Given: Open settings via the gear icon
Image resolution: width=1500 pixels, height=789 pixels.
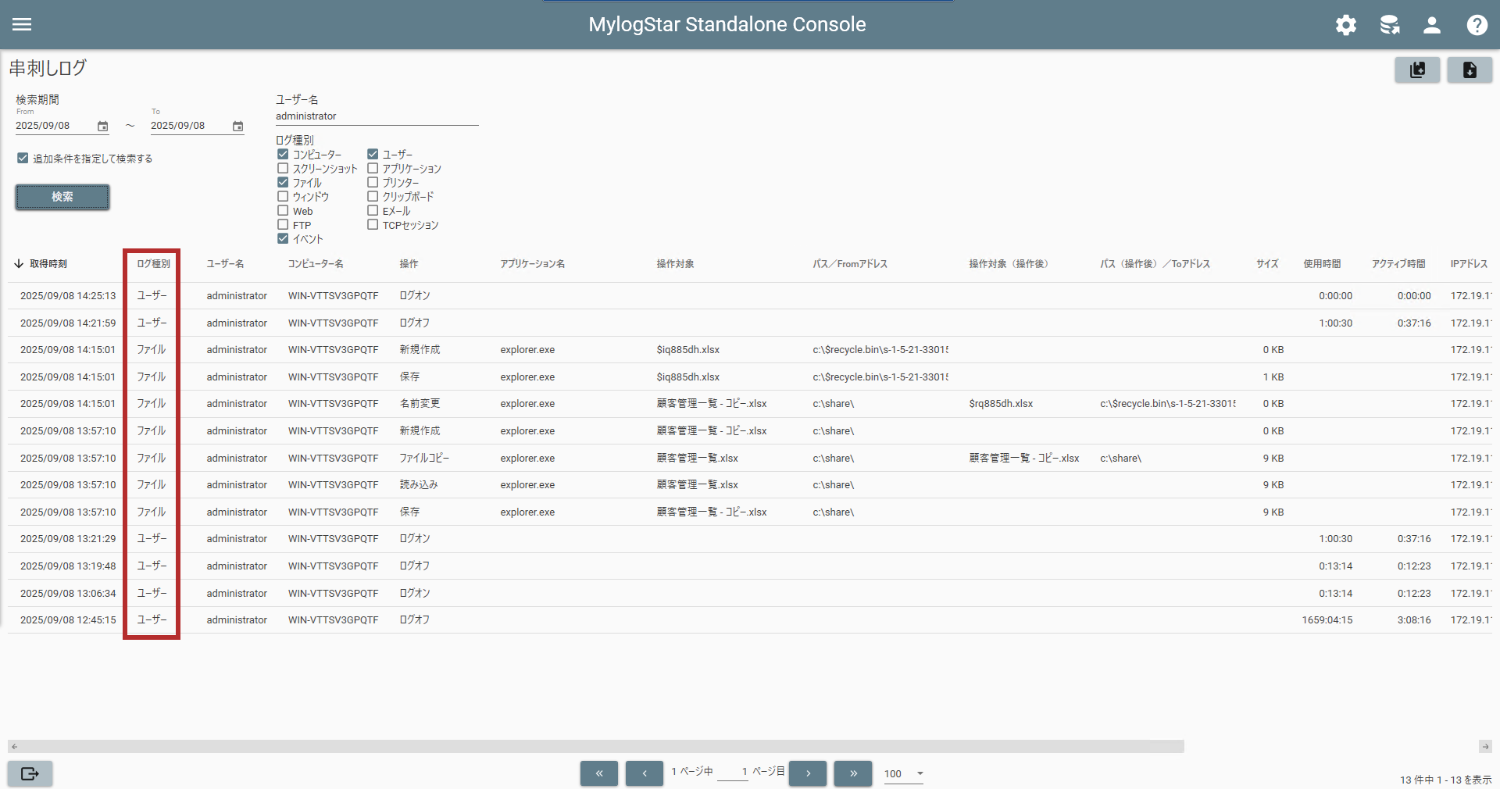Looking at the screenshot, I should point(1345,25).
